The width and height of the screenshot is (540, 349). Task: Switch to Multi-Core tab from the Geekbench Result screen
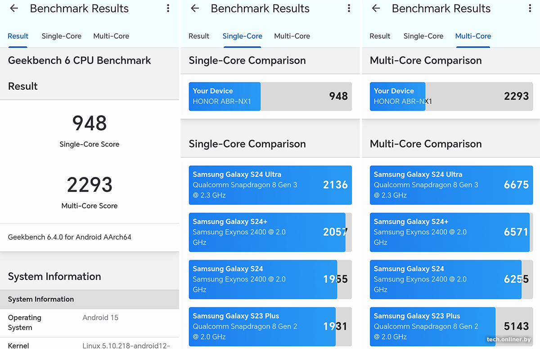111,36
